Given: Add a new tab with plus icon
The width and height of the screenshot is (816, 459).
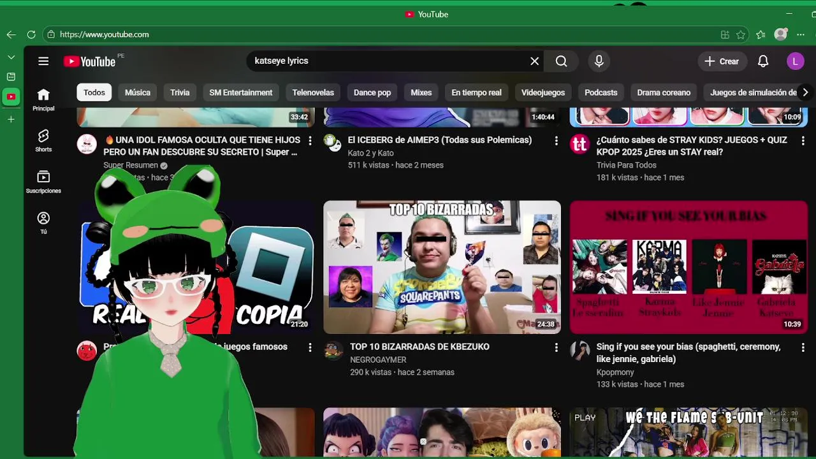Looking at the screenshot, I should pyautogui.click(x=11, y=119).
